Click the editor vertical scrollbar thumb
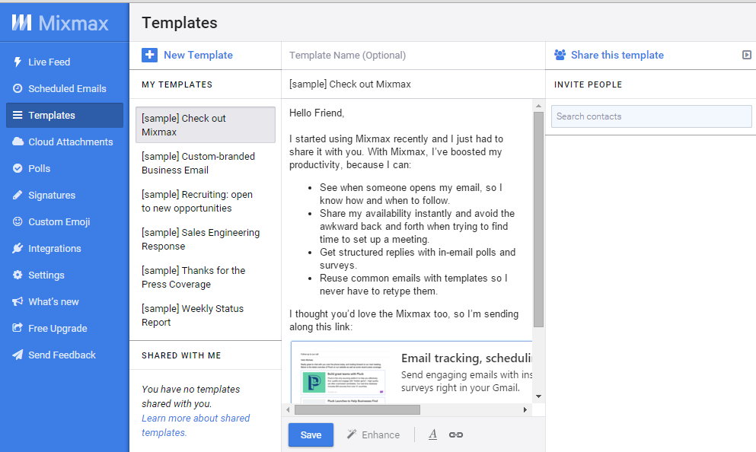The image size is (756, 452). [x=538, y=220]
